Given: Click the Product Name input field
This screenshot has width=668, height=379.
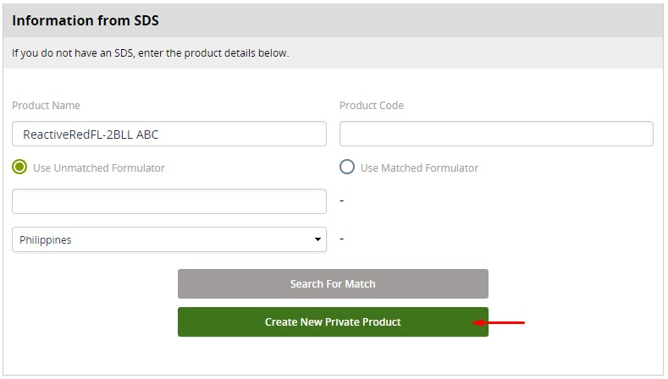Looking at the screenshot, I should (168, 134).
